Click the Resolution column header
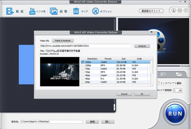The width and height of the screenshot is (191, 129). tap(92, 59)
